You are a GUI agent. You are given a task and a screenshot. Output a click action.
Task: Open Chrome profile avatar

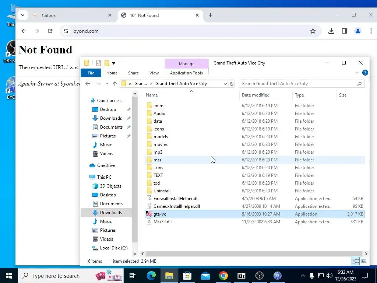point(358,31)
